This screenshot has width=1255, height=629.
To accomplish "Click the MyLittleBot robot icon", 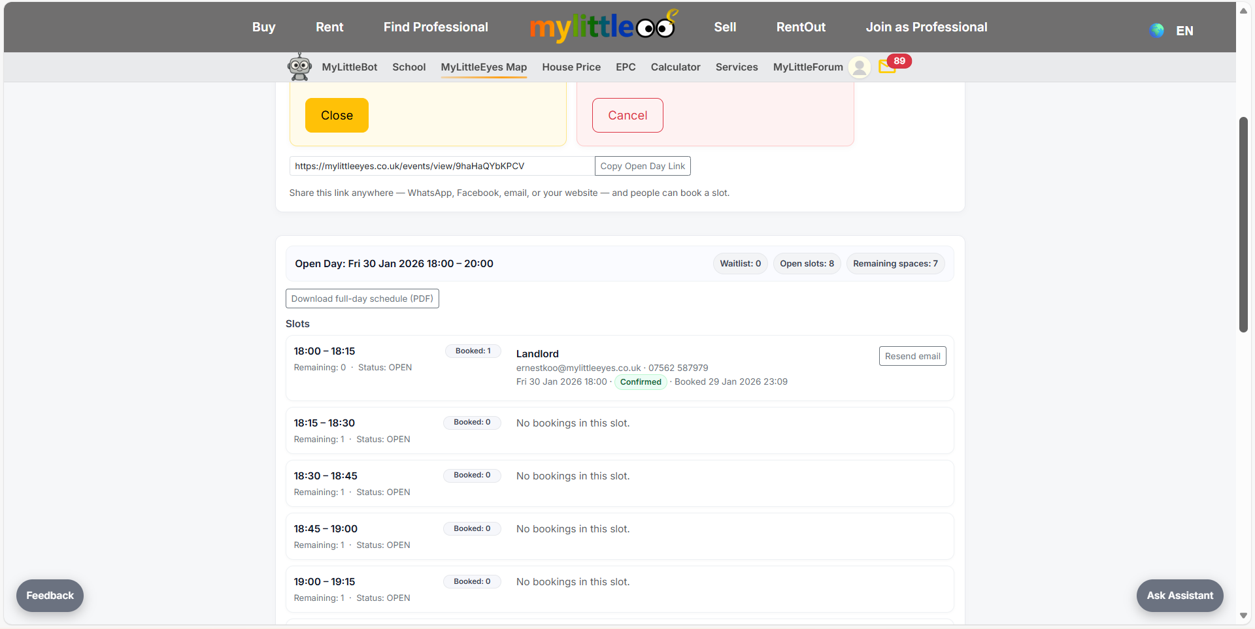I will pos(299,67).
